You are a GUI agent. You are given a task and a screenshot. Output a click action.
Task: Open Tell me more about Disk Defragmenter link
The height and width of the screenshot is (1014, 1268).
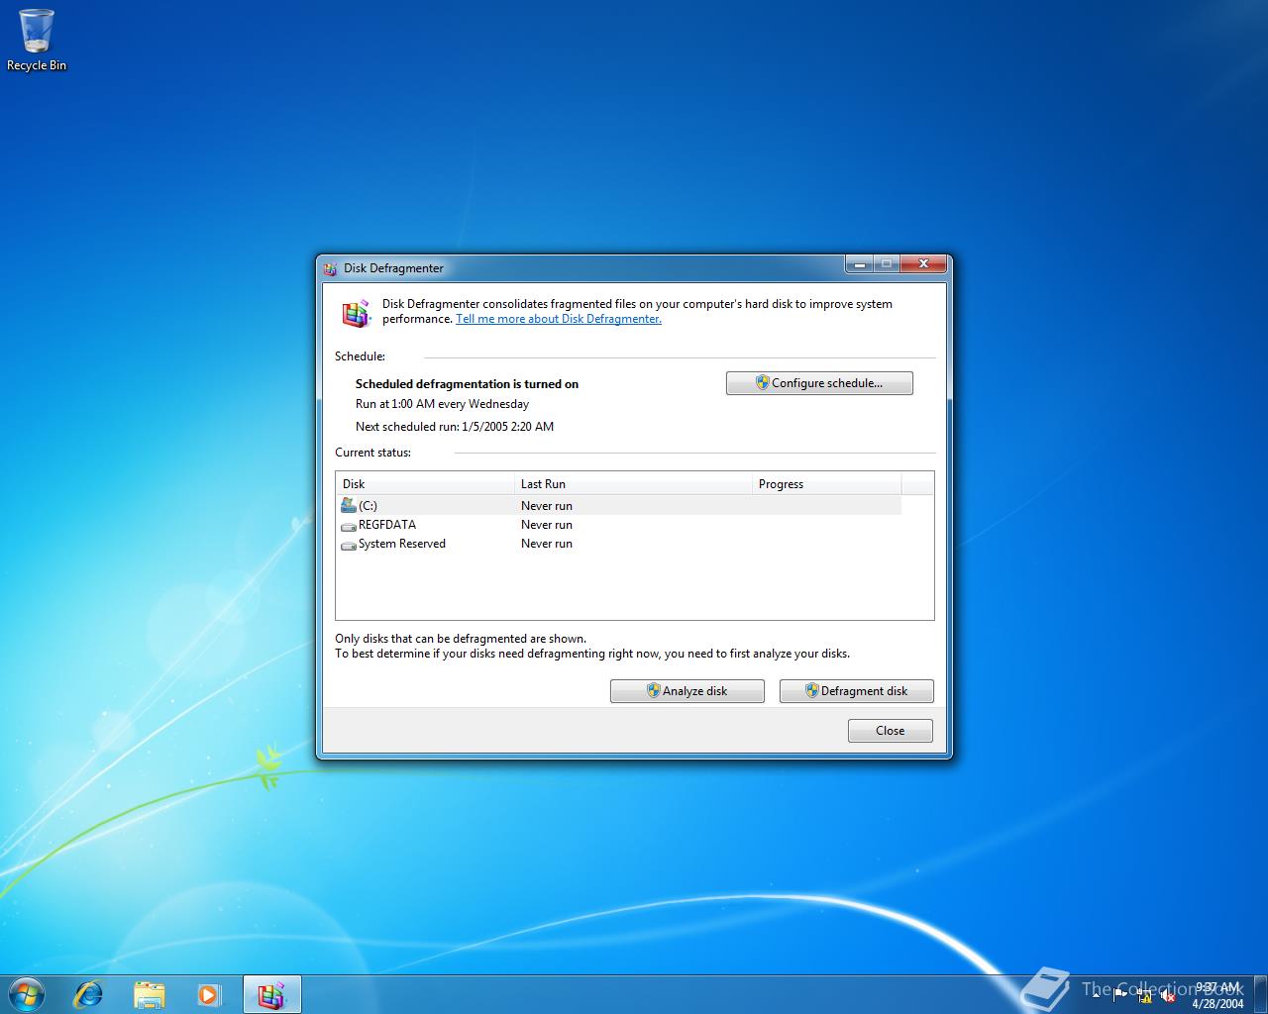click(559, 319)
